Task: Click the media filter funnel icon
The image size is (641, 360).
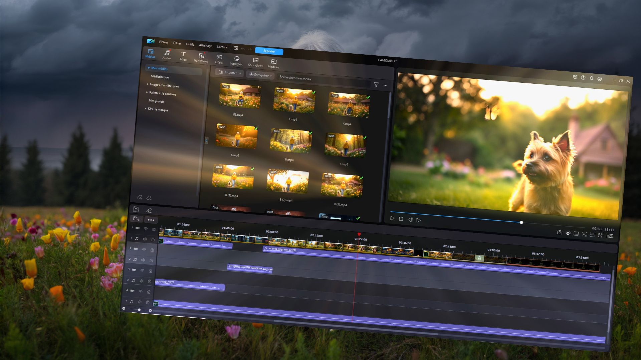Action: (376, 85)
